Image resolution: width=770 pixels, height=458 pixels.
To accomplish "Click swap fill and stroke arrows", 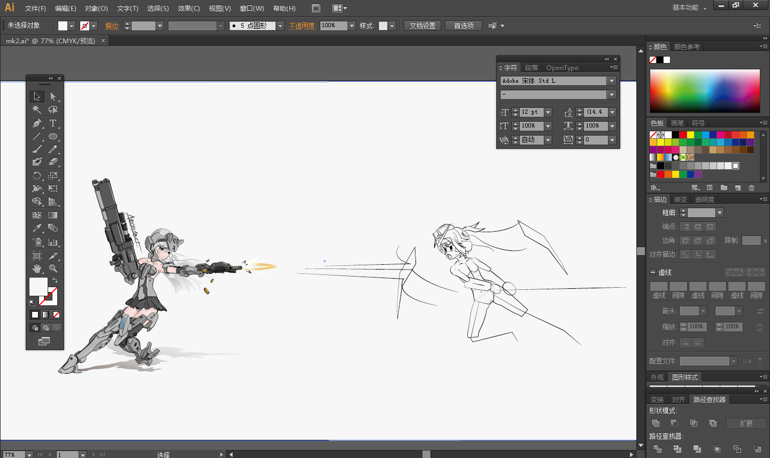I will [x=55, y=280].
